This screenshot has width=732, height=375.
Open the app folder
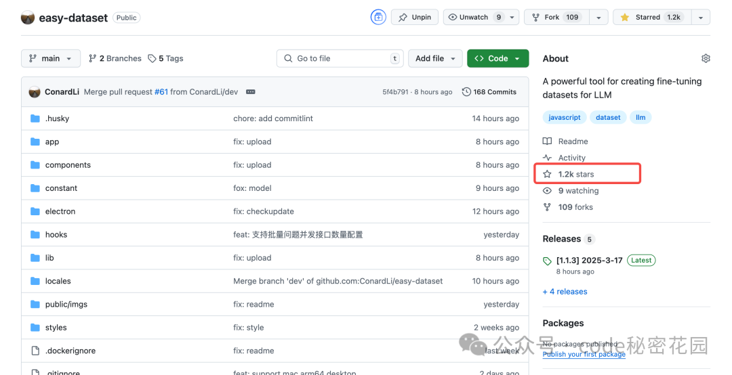52,141
